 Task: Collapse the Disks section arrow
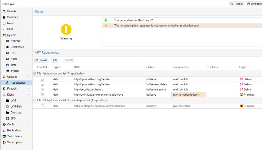point(28,95)
